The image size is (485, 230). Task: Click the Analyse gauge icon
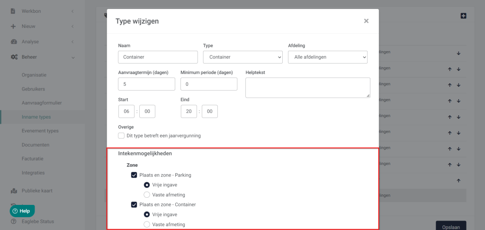tap(14, 41)
